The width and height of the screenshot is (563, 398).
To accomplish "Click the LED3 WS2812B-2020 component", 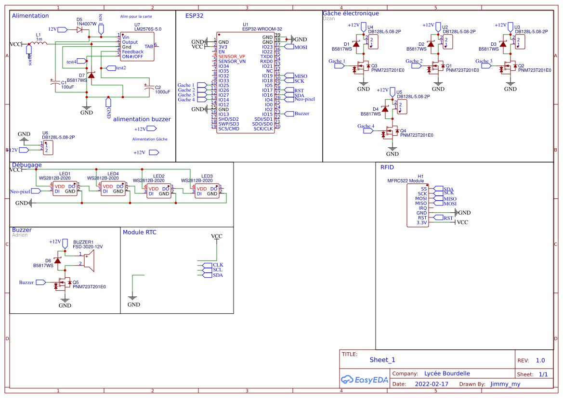I will pos(207,191).
